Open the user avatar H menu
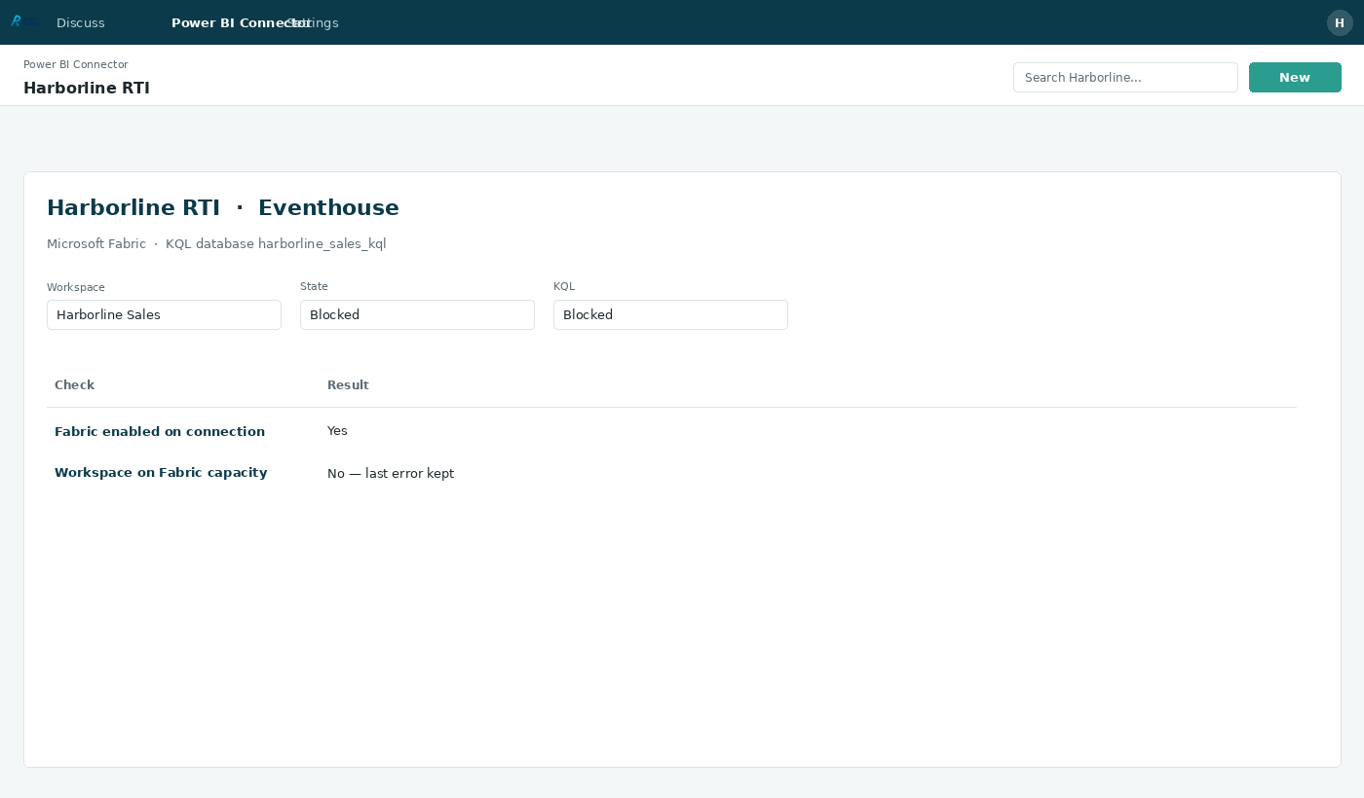 tap(1340, 22)
